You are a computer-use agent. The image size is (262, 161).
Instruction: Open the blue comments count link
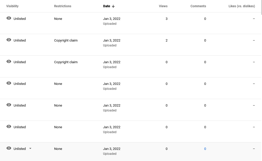click(205, 149)
